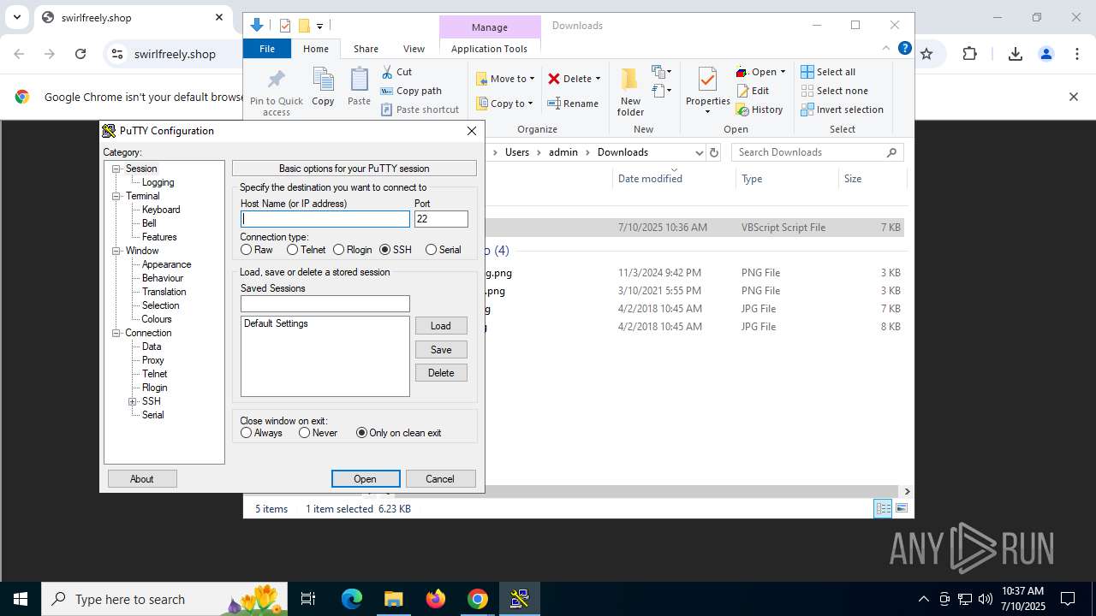The width and height of the screenshot is (1096, 616).
Task: Click the Properties checkmark icon
Action: click(707, 80)
